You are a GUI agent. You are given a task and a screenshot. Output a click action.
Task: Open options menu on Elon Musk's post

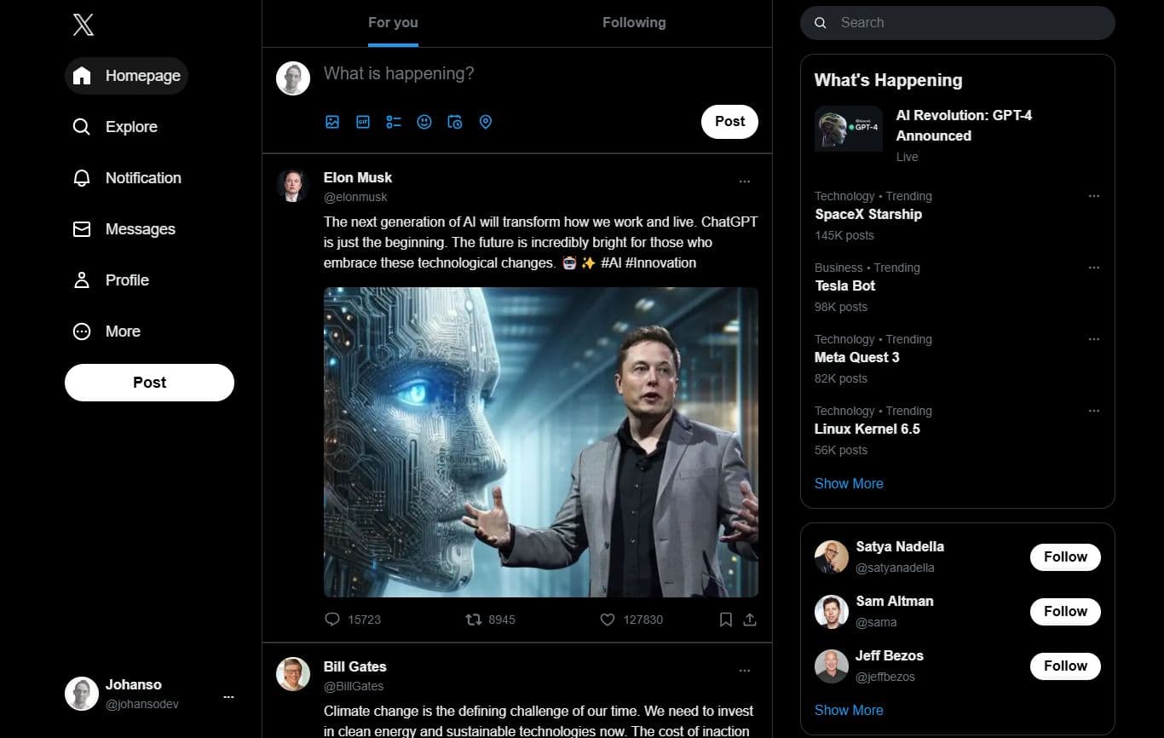coord(745,182)
